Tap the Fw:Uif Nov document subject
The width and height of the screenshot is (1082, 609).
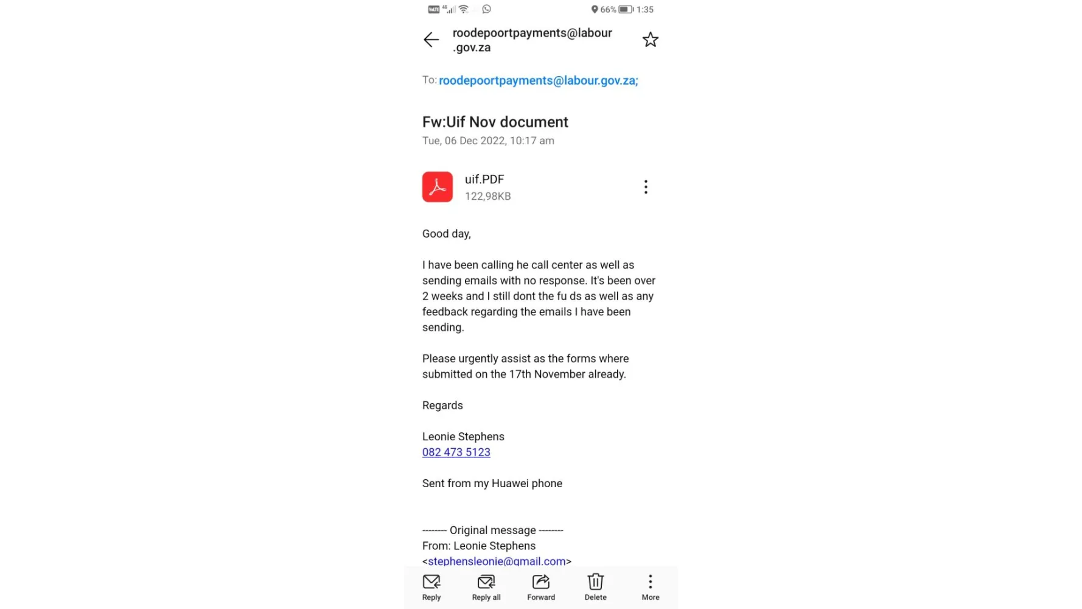495,122
